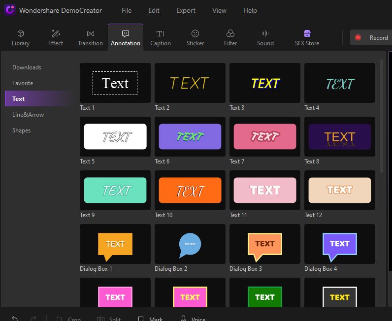Click the Undo arrow icon
This screenshot has height=321, width=392.
point(15,319)
